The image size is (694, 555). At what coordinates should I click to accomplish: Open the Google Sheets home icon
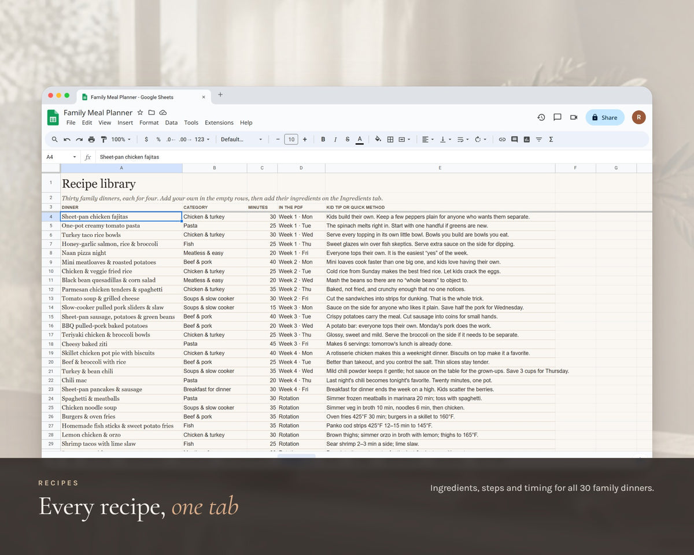[x=53, y=117]
